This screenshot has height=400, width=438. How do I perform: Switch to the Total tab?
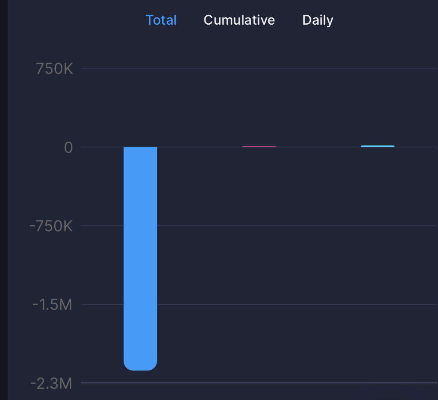click(161, 20)
